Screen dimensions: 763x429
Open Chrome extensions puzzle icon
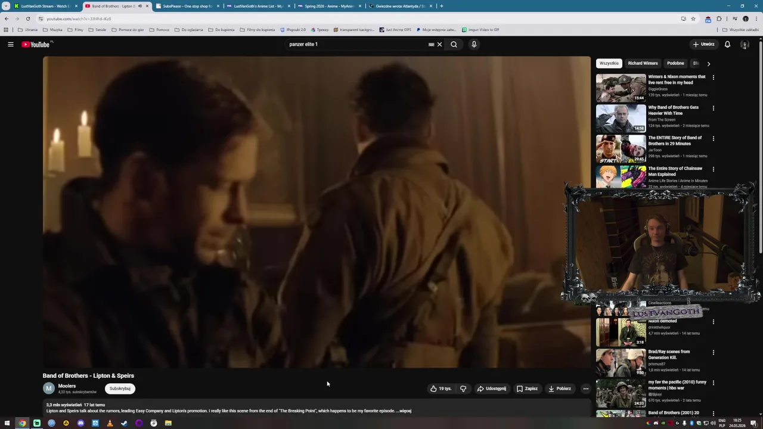coord(719,18)
